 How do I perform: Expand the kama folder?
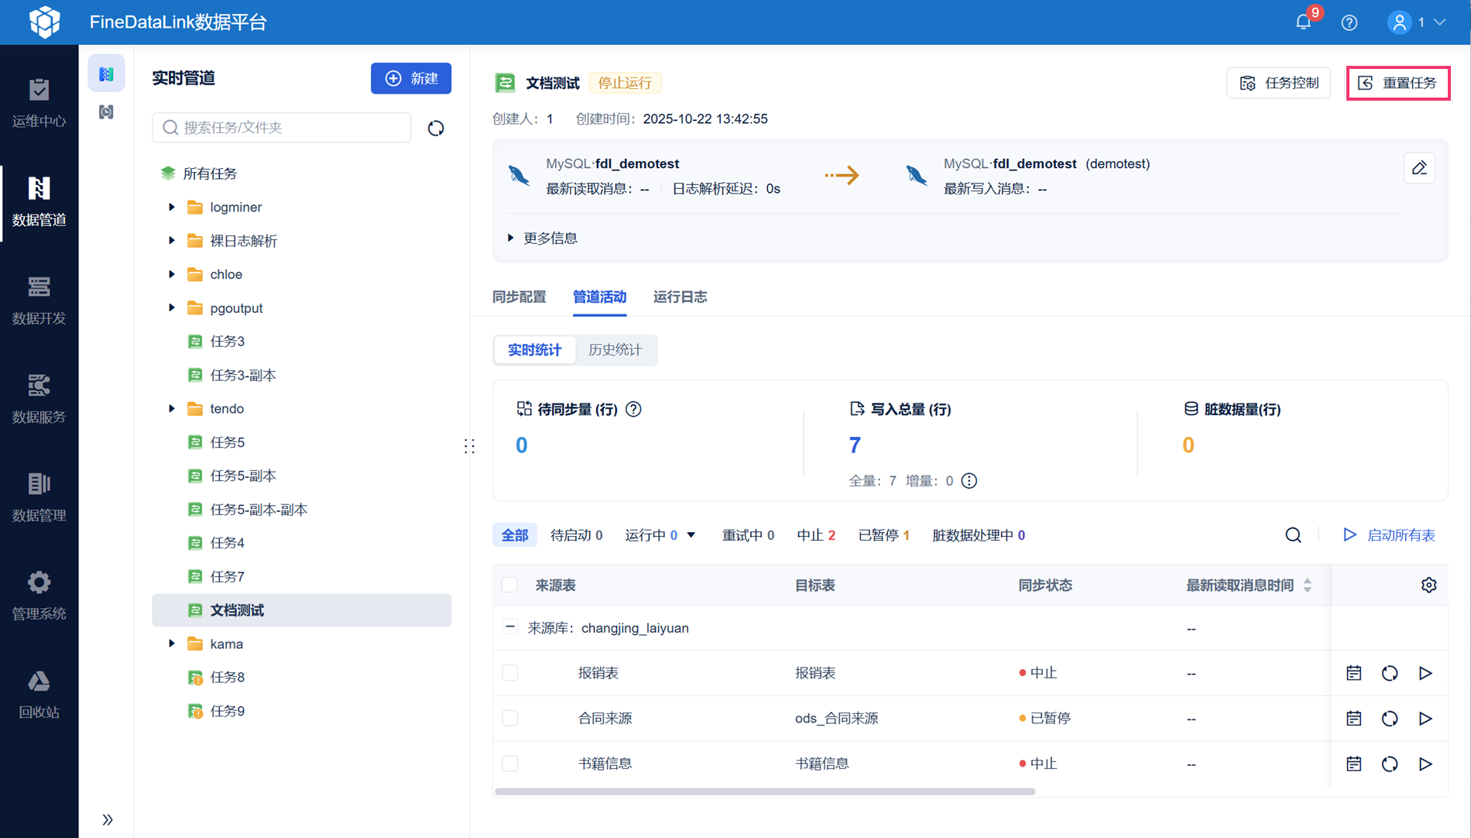(172, 644)
